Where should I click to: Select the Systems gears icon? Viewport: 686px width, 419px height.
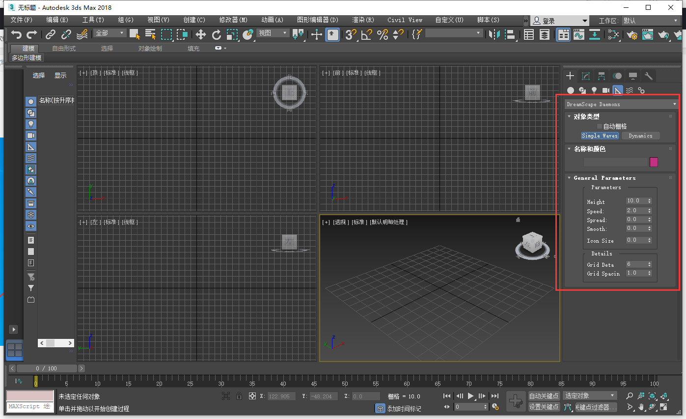click(x=641, y=90)
